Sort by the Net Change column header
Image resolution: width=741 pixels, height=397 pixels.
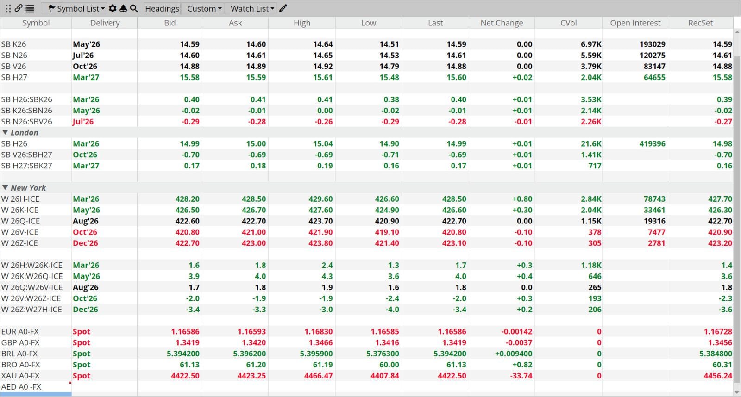[x=502, y=23]
